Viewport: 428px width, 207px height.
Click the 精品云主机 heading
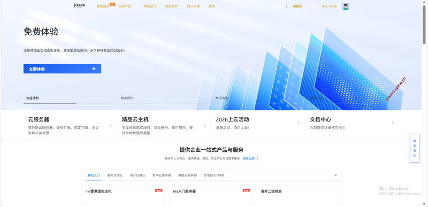(x=135, y=119)
